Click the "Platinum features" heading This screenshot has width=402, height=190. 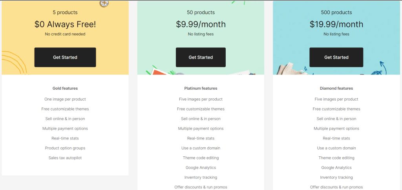pyautogui.click(x=201, y=89)
